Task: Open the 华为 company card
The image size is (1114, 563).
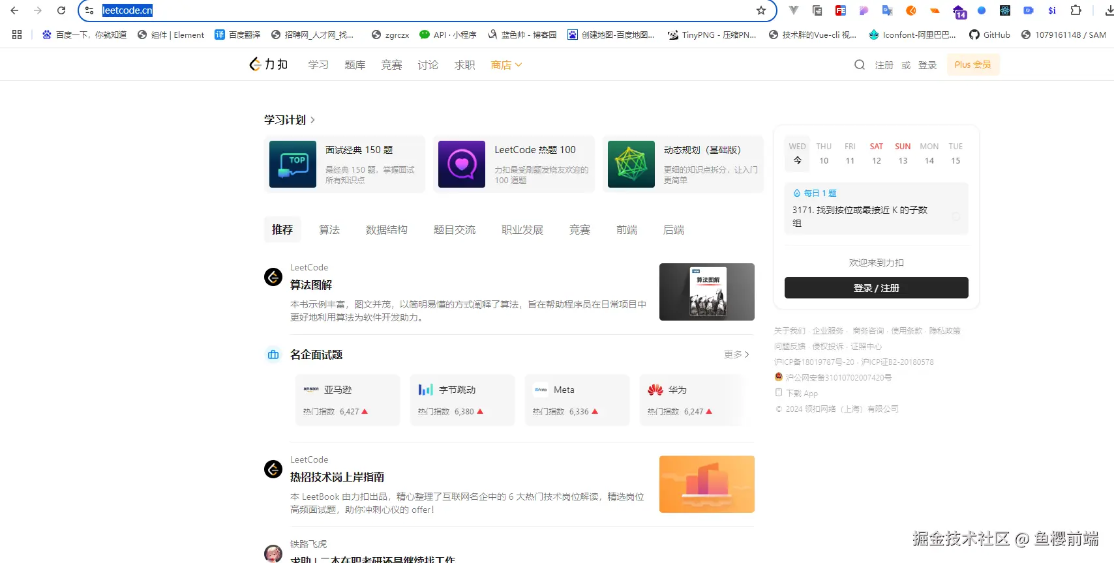Action: click(692, 400)
